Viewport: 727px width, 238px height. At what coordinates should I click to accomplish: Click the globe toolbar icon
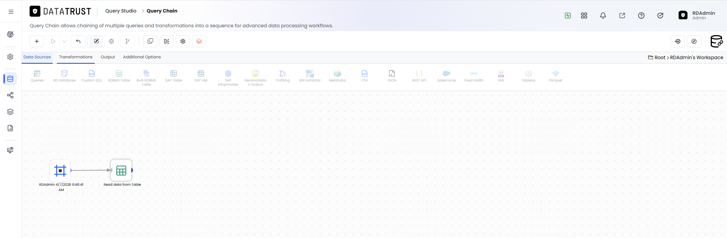click(111, 41)
